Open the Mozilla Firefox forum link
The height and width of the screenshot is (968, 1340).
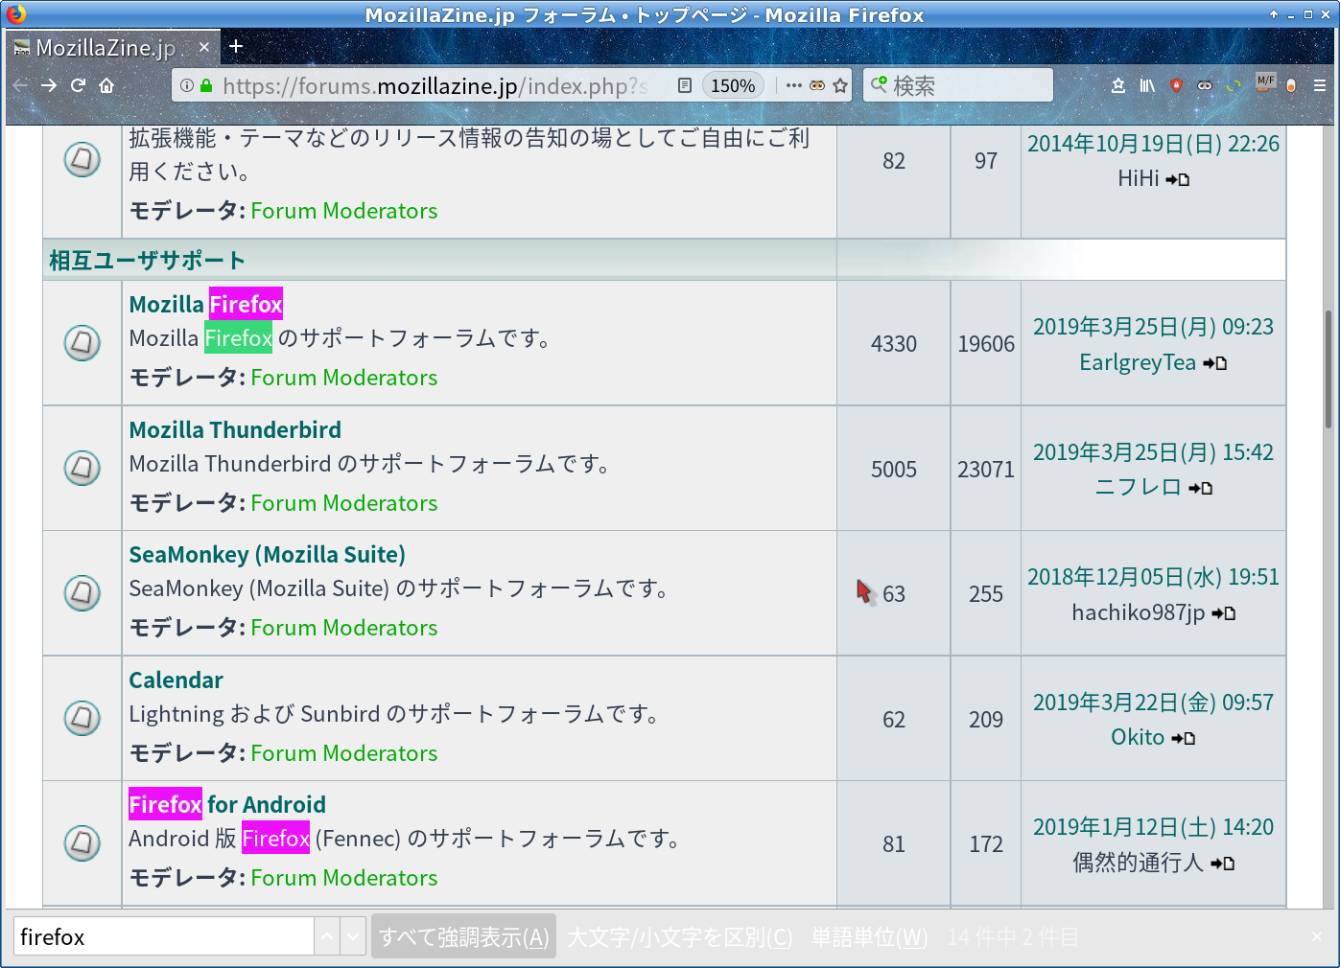[206, 304]
